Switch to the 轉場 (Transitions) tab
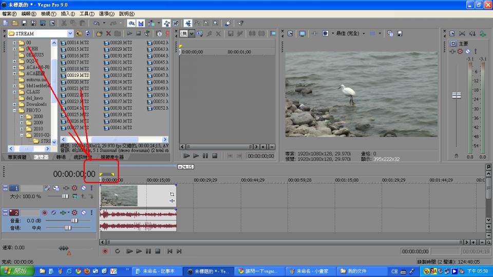 coord(61,157)
